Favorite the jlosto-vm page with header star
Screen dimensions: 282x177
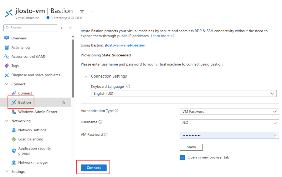click(82, 11)
